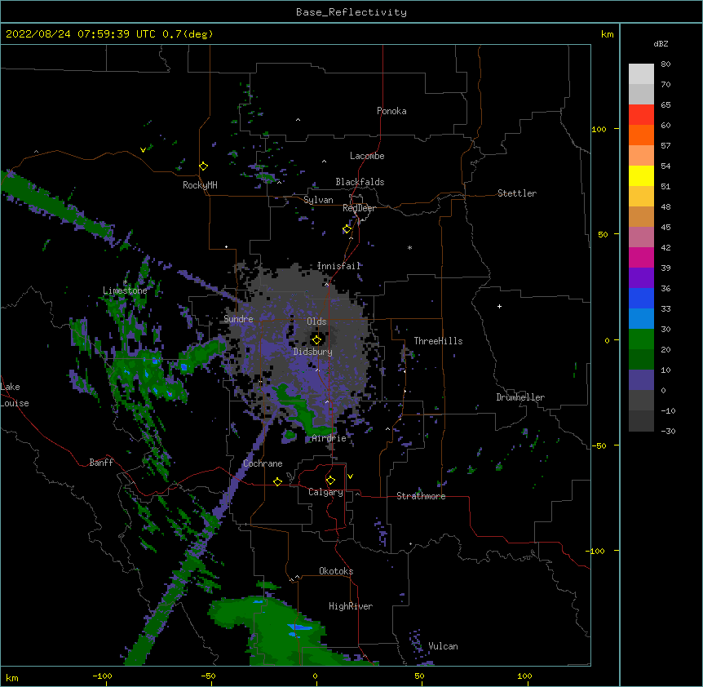Pick the slate purple 0–10 dBZ swatch
The height and width of the screenshot is (687, 703).
(641, 380)
